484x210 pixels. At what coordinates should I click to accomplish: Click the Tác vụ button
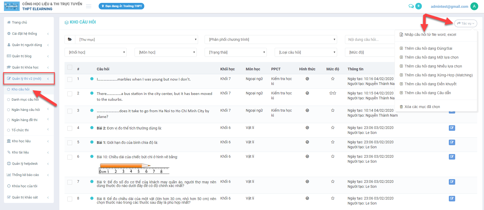click(466, 23)
